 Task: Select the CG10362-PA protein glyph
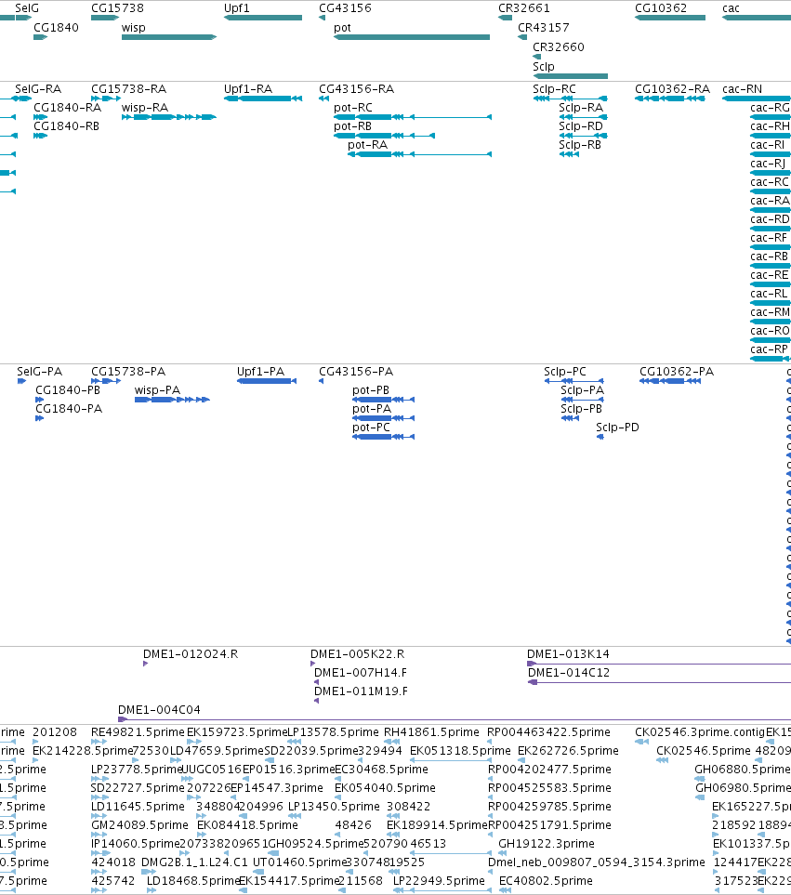pos(670,381)
